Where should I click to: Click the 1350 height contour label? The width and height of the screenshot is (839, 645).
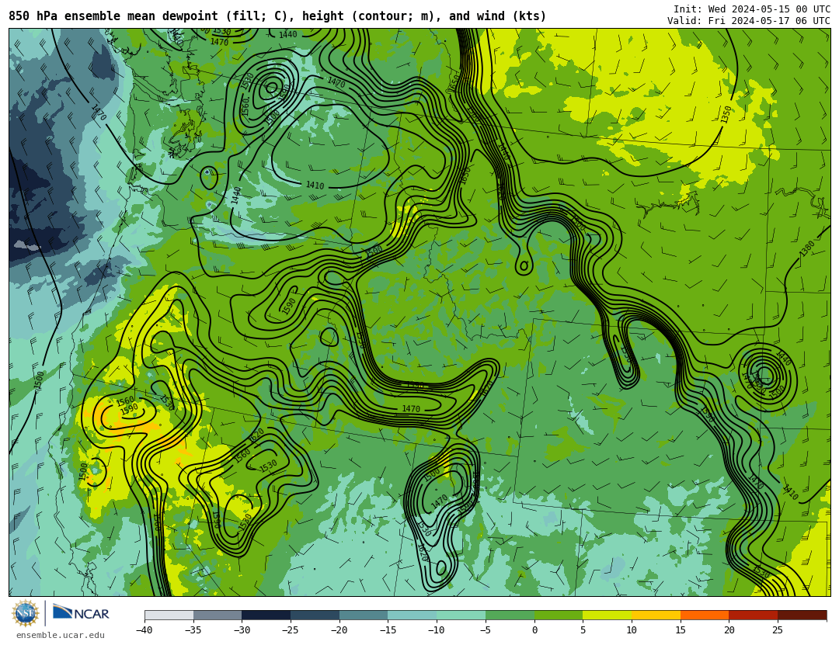(726, 115)
